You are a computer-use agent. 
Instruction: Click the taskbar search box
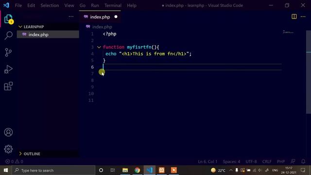click(x=53, y=170)
